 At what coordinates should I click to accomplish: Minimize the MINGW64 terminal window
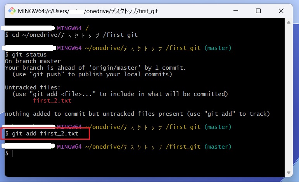(x=236, y=11)
